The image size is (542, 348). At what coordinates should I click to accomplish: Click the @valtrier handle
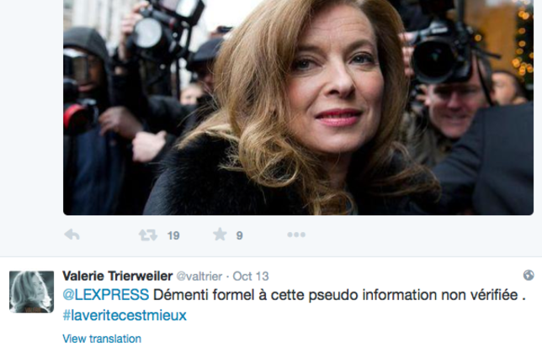(x=199, y=277)
